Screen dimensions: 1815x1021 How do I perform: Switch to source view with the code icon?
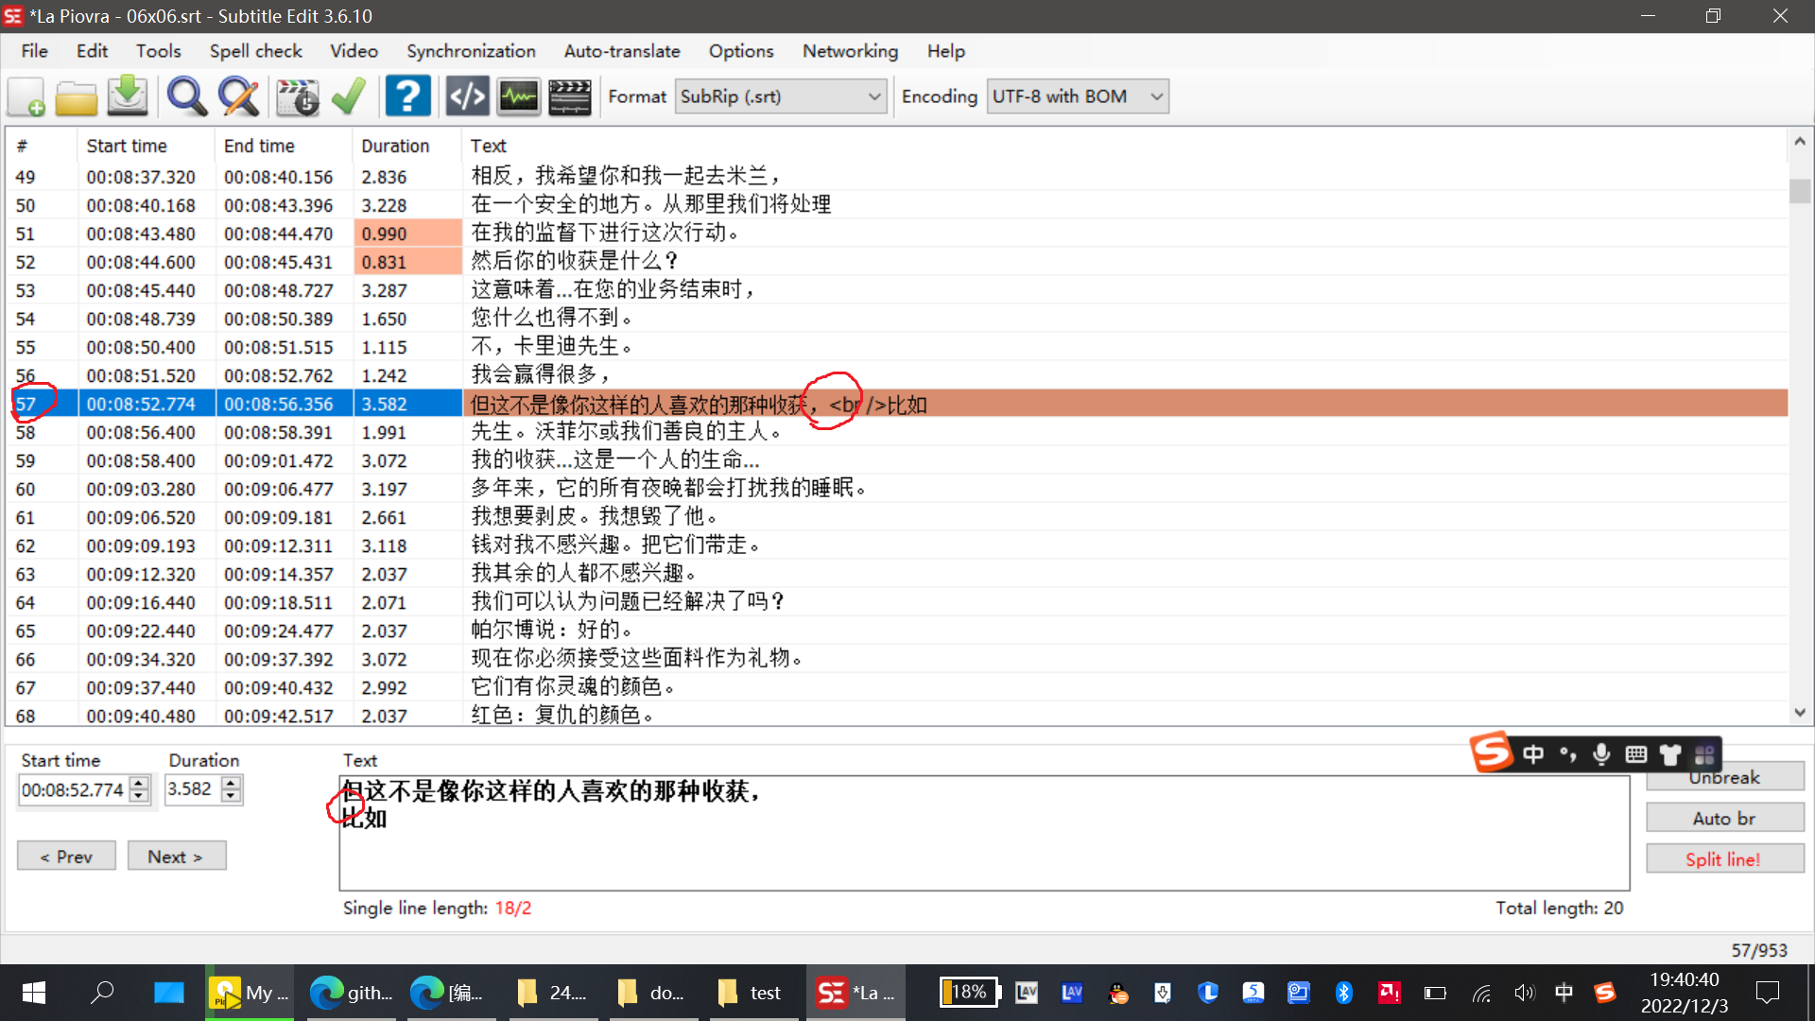point(466,96)
